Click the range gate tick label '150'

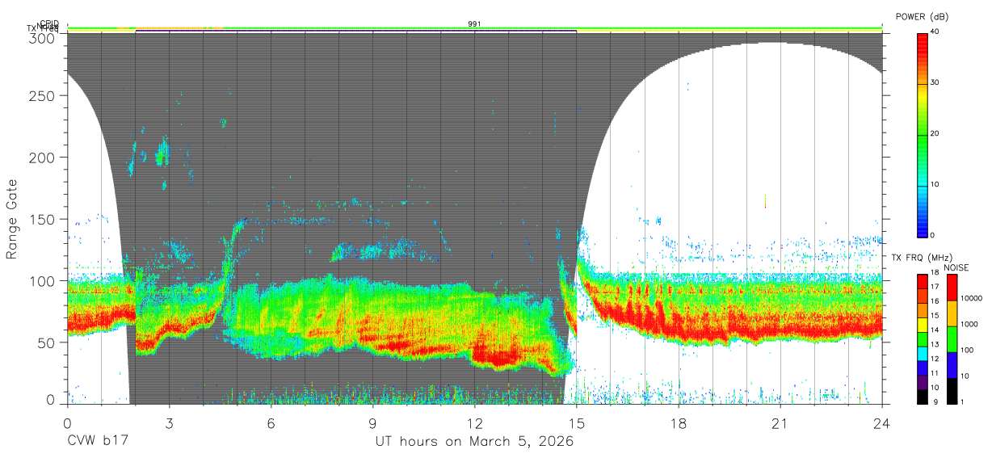(x=43, y=219)
